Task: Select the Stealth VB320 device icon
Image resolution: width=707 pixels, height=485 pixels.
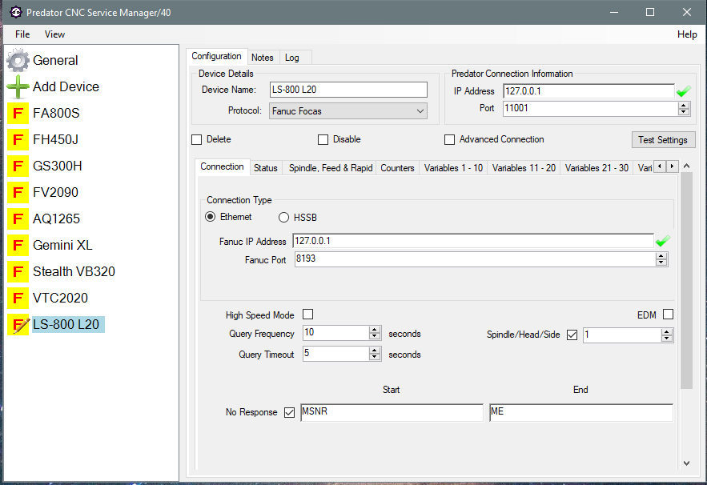Action: (18, 271)
